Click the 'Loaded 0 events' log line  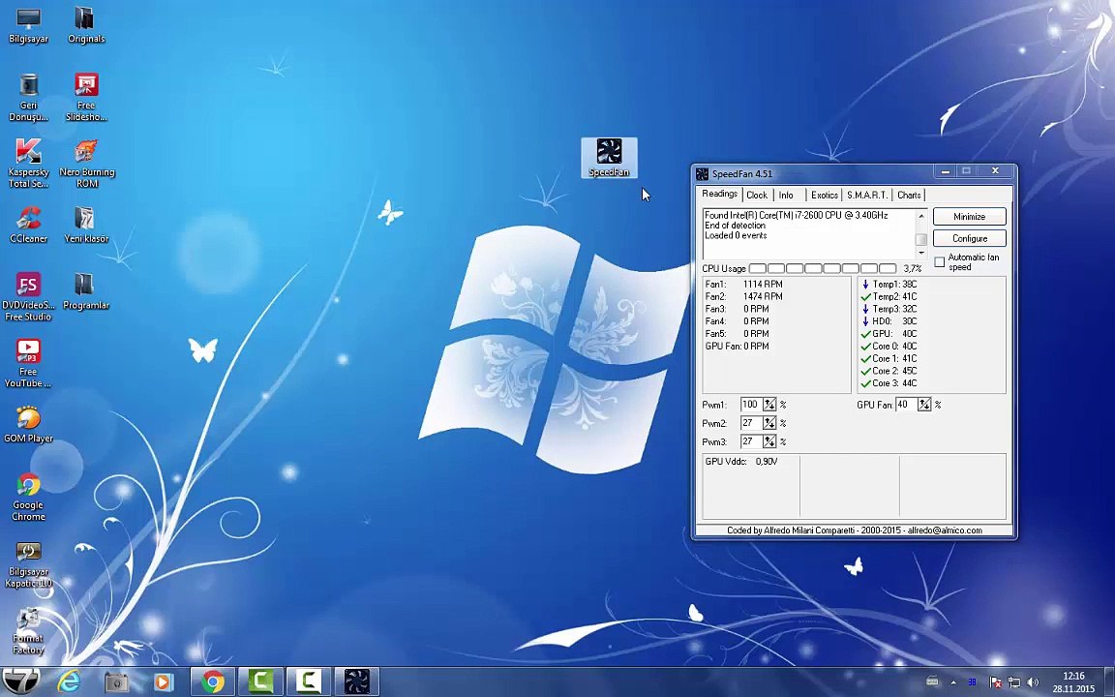pos(736,235)
